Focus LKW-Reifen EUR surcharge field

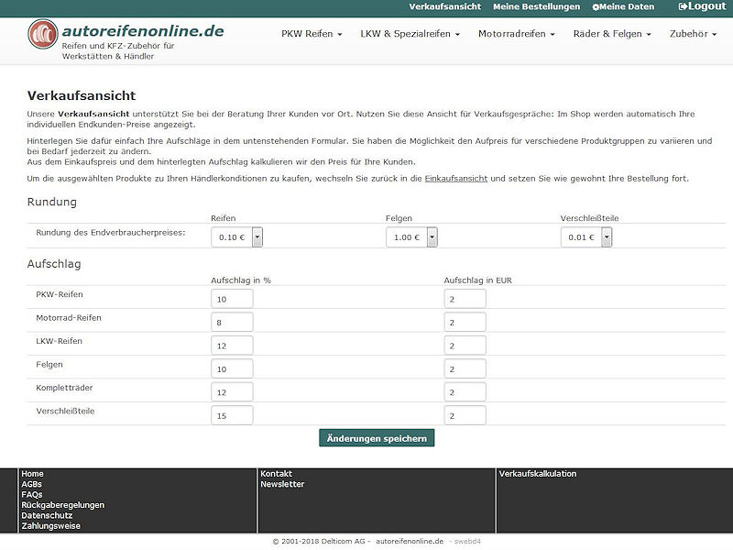coord(465,346)
